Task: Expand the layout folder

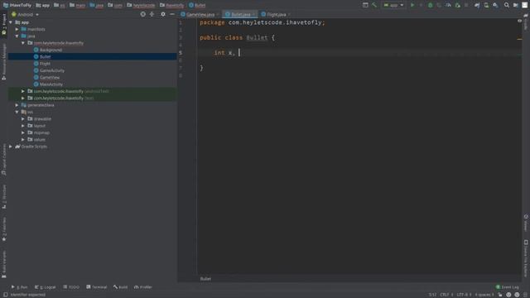Action: [23, 126]
